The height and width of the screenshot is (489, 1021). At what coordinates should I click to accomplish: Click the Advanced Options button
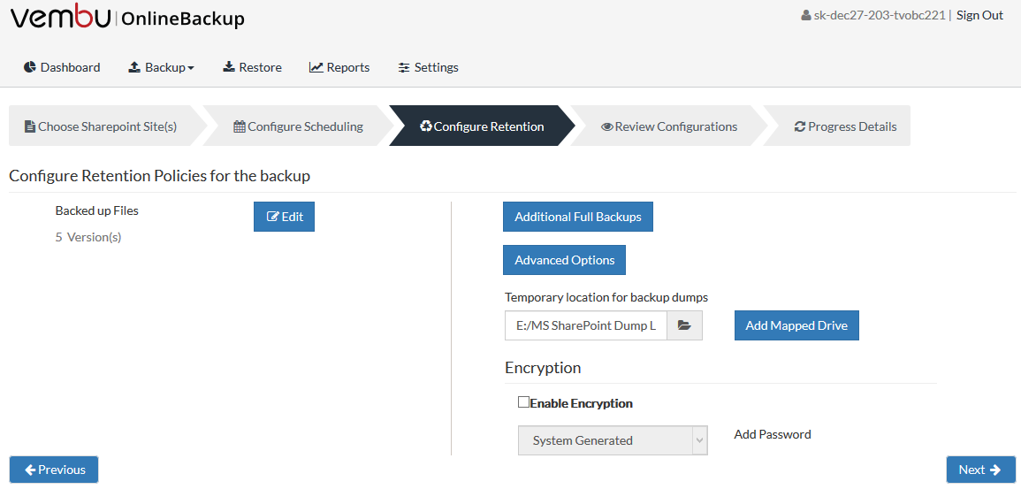pyautogui.click(x=564, y=260)
